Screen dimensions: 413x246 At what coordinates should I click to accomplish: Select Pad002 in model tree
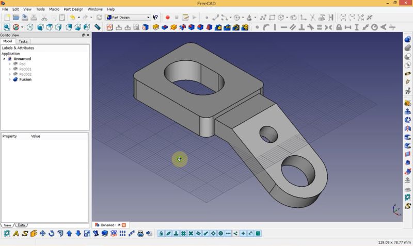pyautogui.click(x=25, y=74)
